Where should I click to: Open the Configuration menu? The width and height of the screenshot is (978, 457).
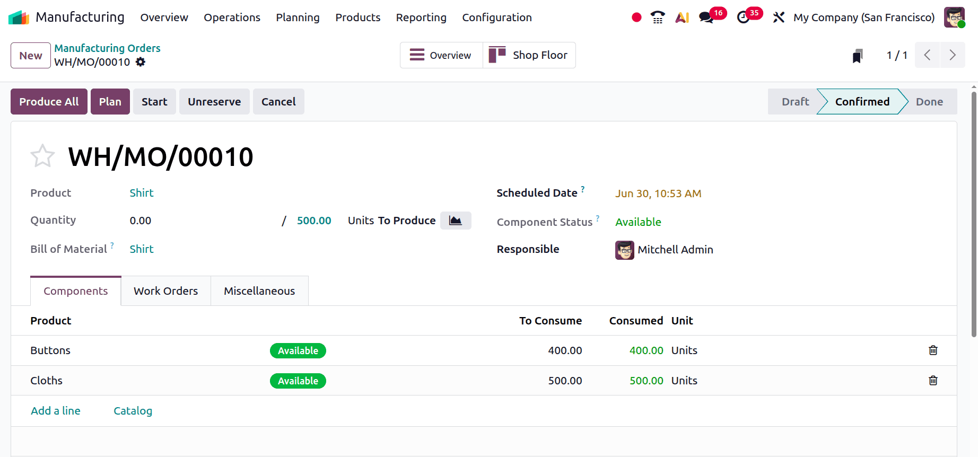(497, 17)
